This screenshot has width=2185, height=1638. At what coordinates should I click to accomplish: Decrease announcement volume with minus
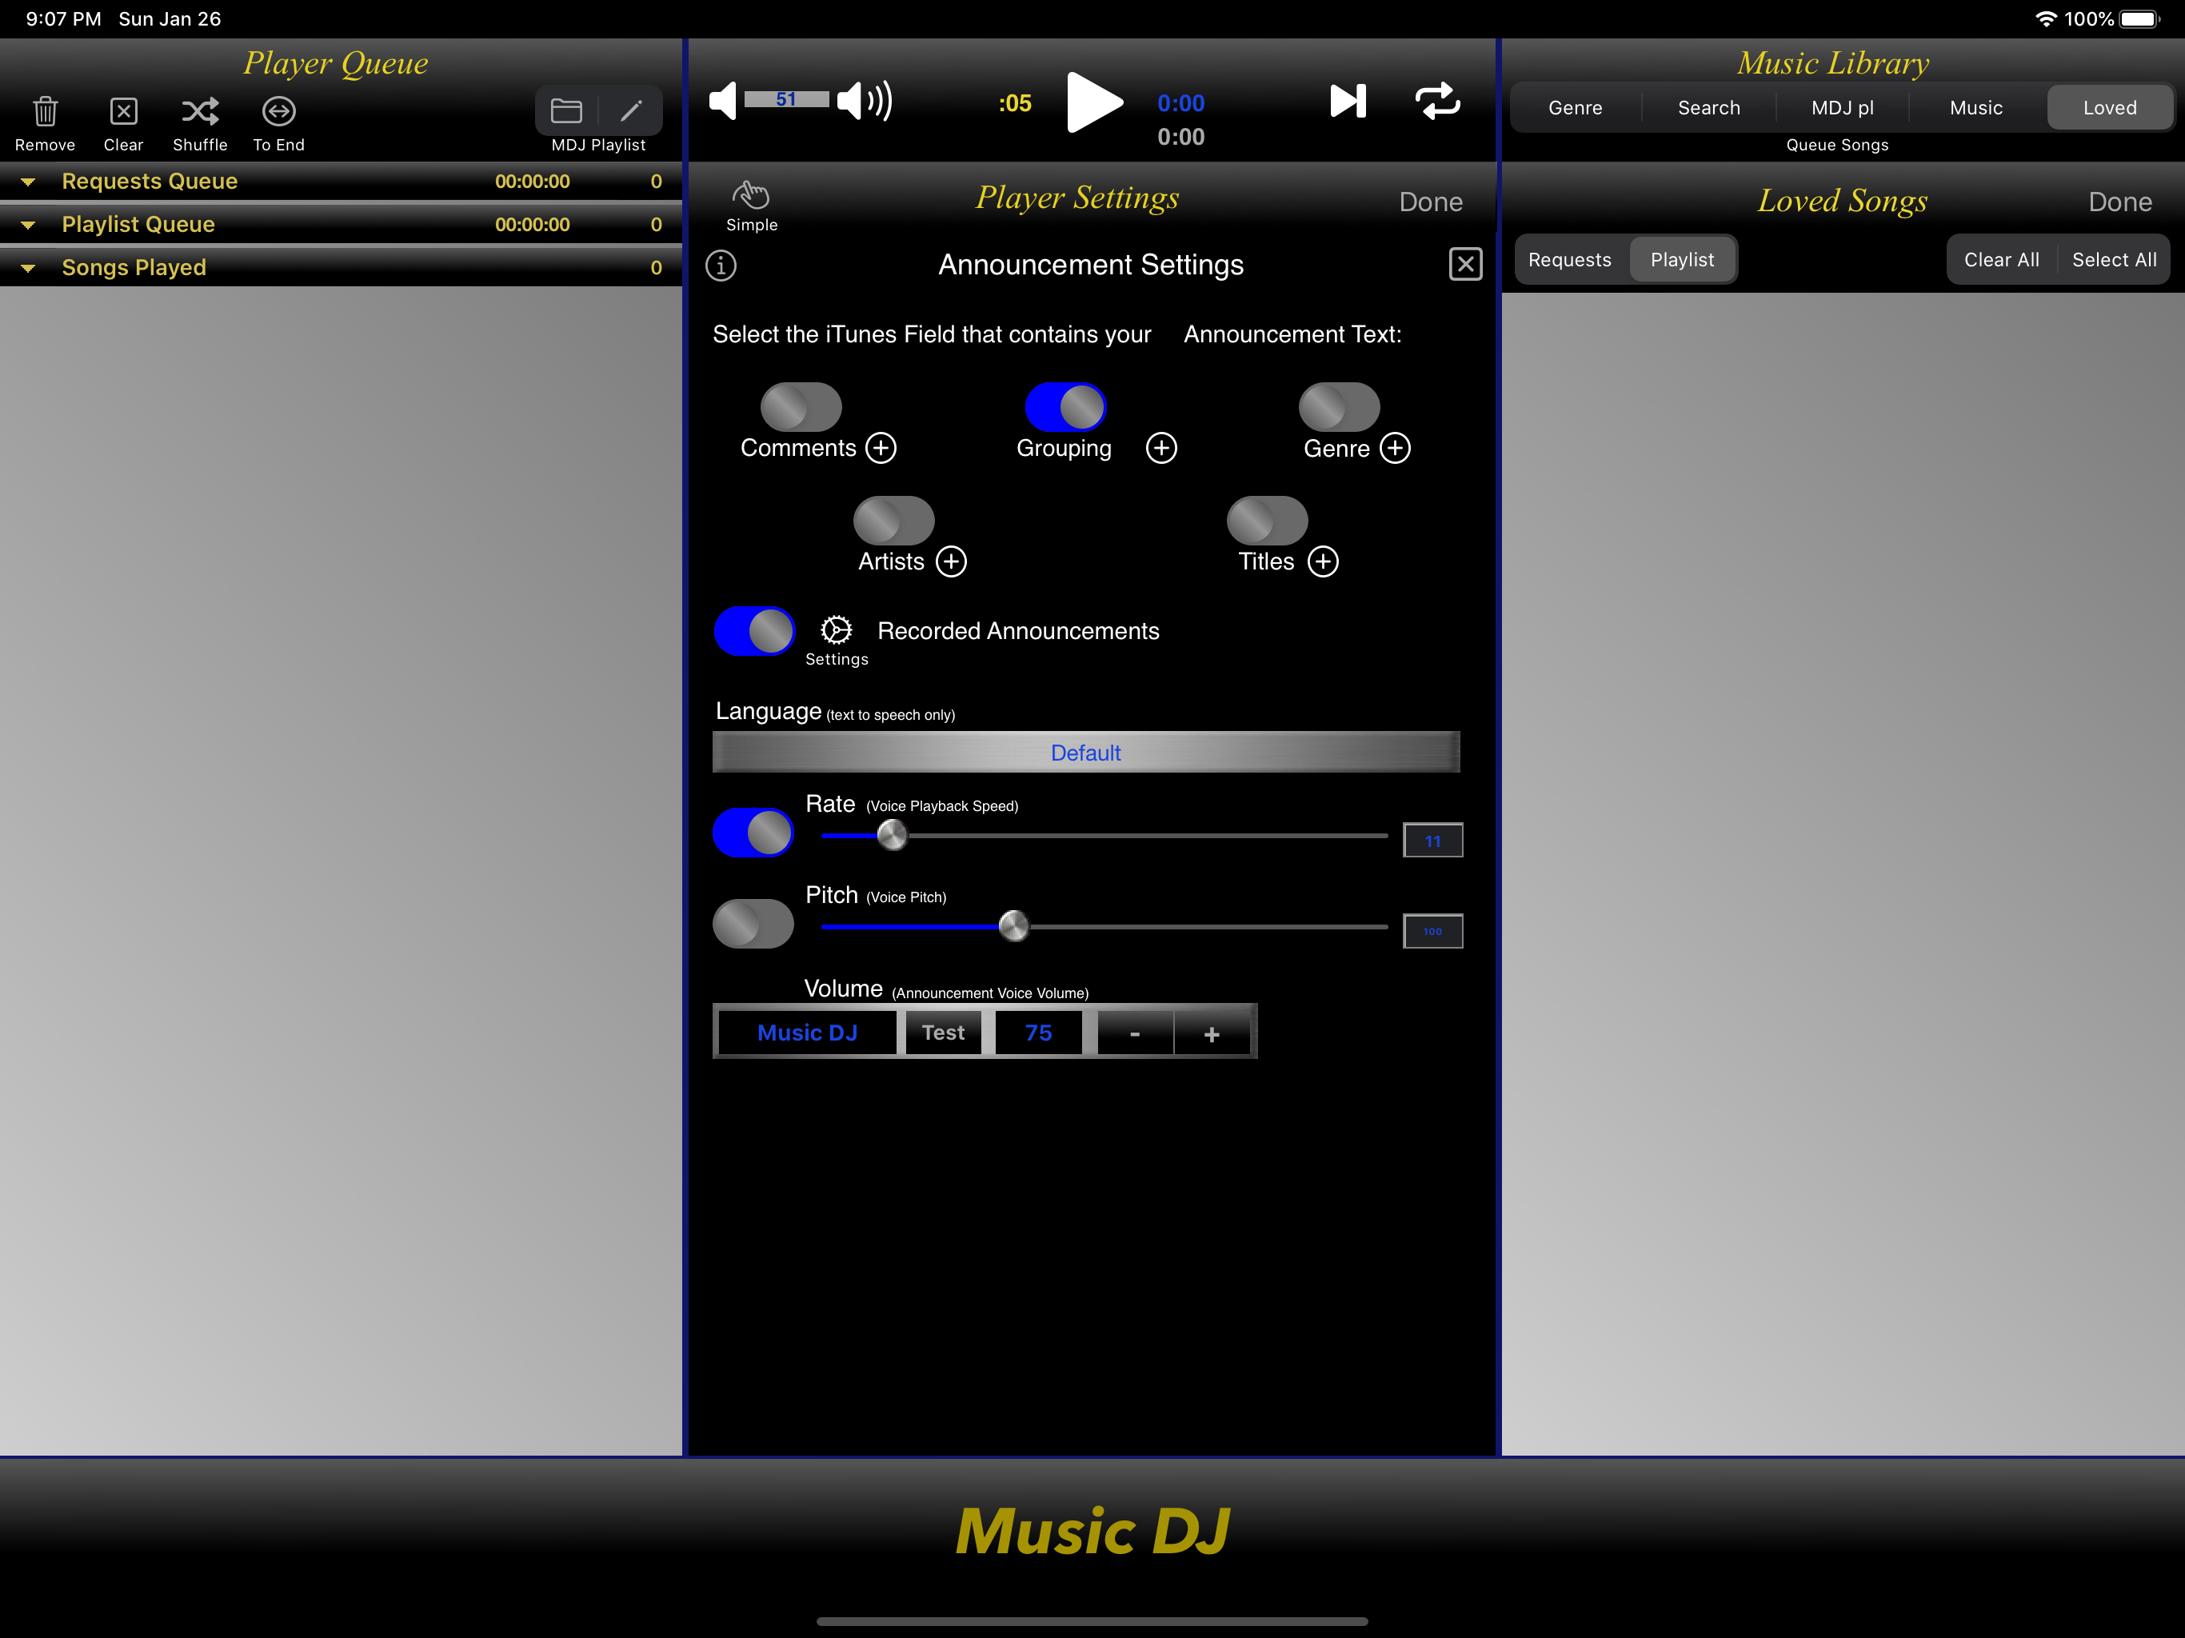point(1135,1033)
